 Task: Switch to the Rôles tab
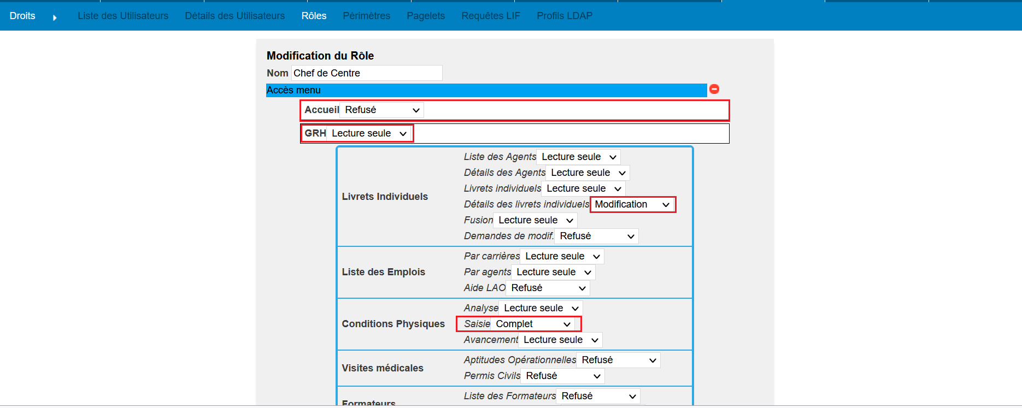314,16
